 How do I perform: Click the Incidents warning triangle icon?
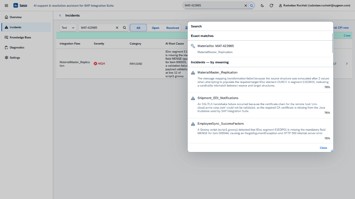(6, 27)
